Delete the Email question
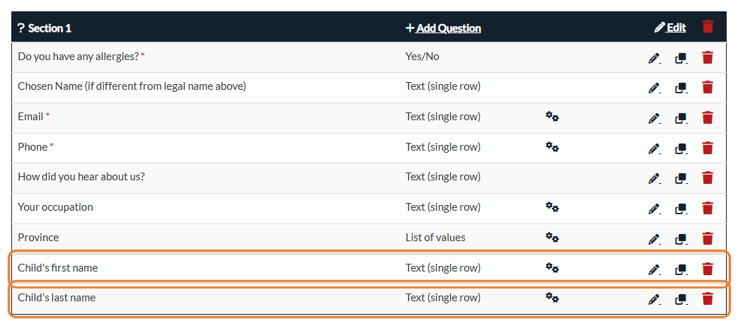 click(708, 117)
